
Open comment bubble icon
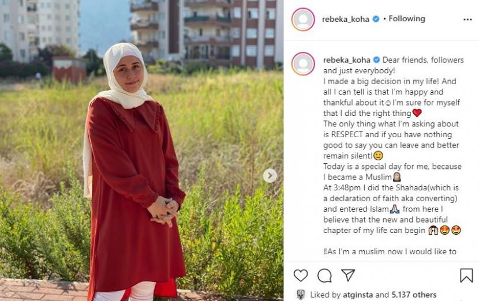(324, 276)
